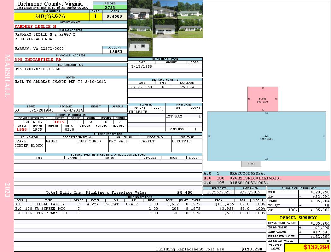Select the blue 1612 SqFt dwelling sketch
331x252 pixels.
point(266,136)
